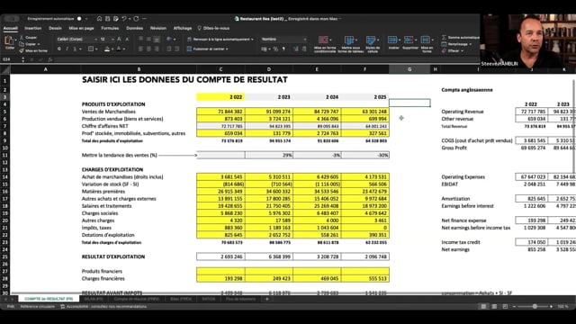Increase font size with large A icon

(x=119, y=40)
